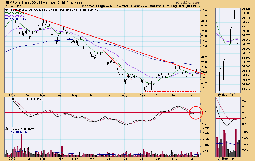Select the Open 24.36 value
255x161 pixels.
pos(89,6)
